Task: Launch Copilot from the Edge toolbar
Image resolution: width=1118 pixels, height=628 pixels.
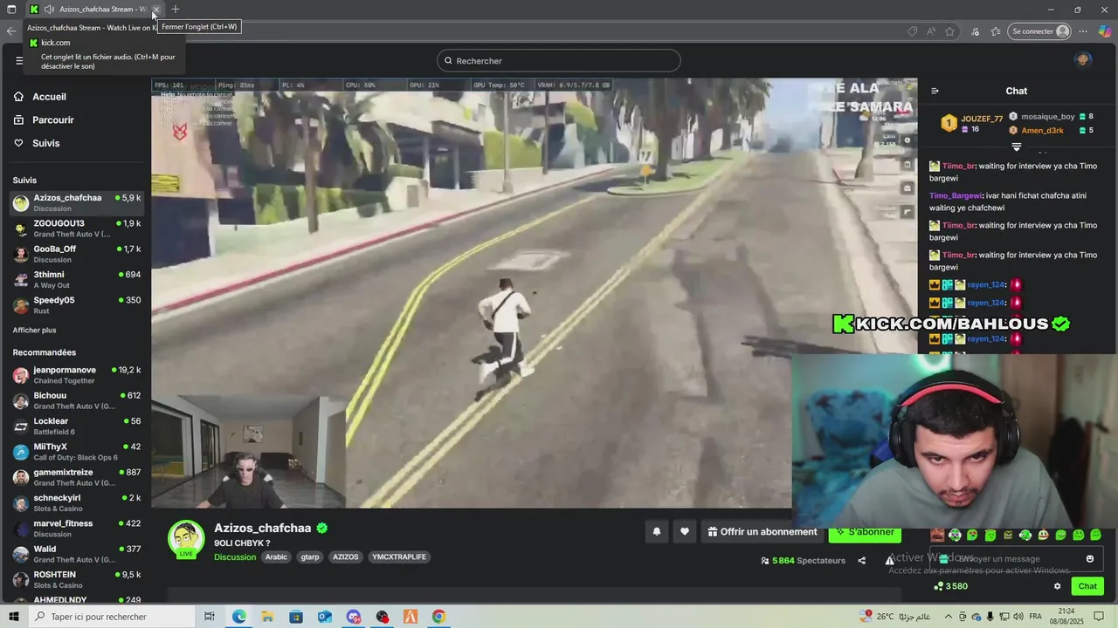Action: pos(1105,31)
